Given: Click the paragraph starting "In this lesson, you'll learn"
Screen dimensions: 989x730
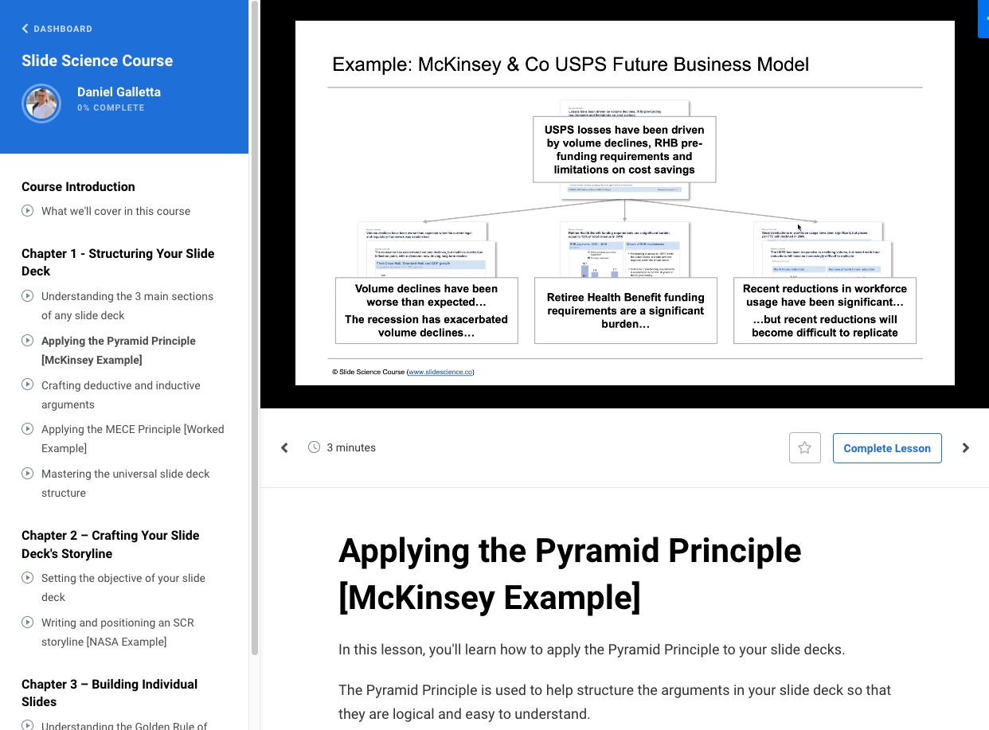Looking at the screenshot, I should coord(592,650).
